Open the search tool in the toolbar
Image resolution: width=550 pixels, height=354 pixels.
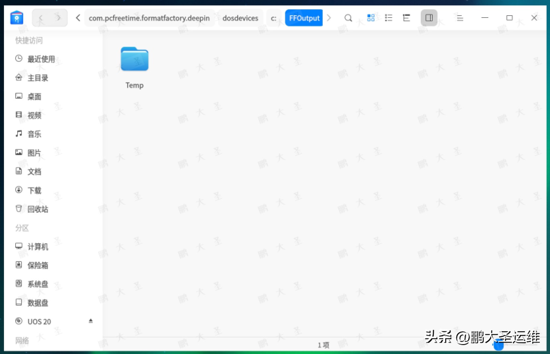pyautogui.click(x=348, y=18)
